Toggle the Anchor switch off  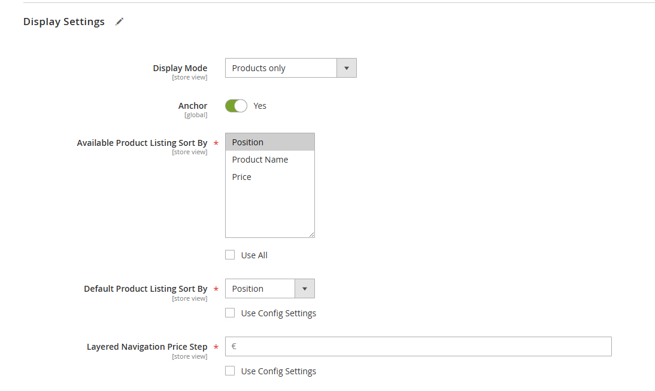236,106
